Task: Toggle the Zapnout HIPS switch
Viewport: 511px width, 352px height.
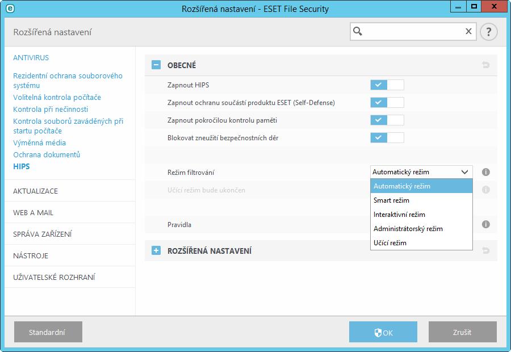Action: coord(387,85)
